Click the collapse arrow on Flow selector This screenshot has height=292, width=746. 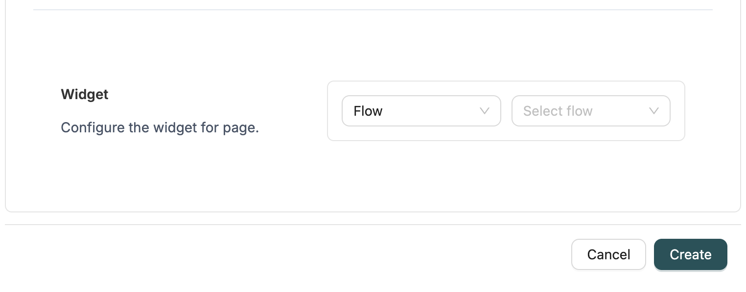(x=484, y=111)
